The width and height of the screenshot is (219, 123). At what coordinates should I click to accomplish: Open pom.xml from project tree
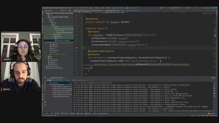click(53, 52)
